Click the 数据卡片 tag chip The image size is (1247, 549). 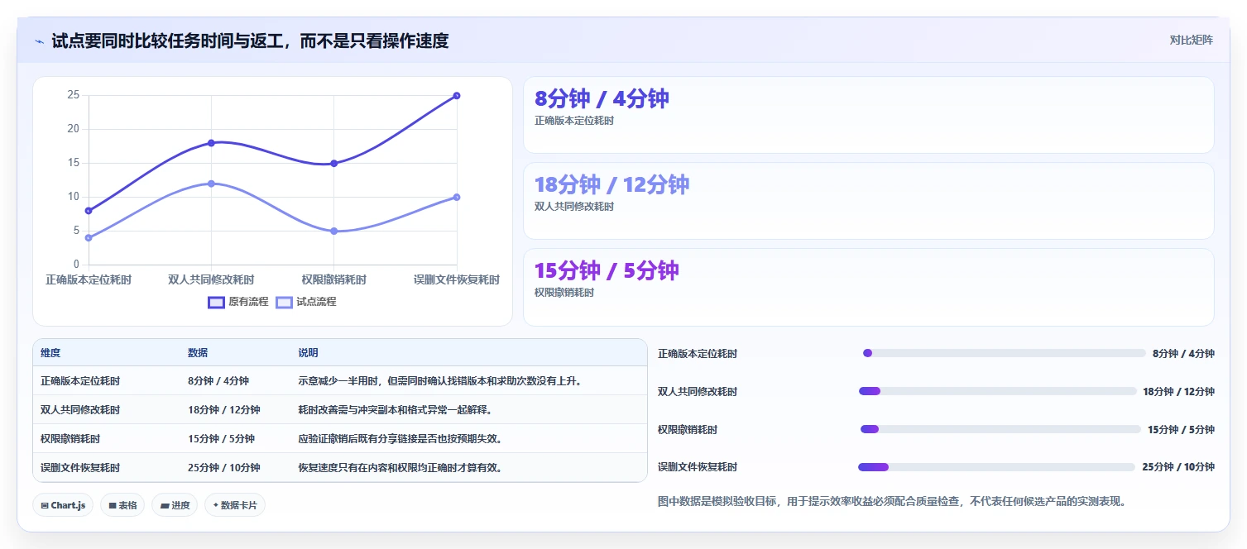pyautogui.click(x=235, y=505)
